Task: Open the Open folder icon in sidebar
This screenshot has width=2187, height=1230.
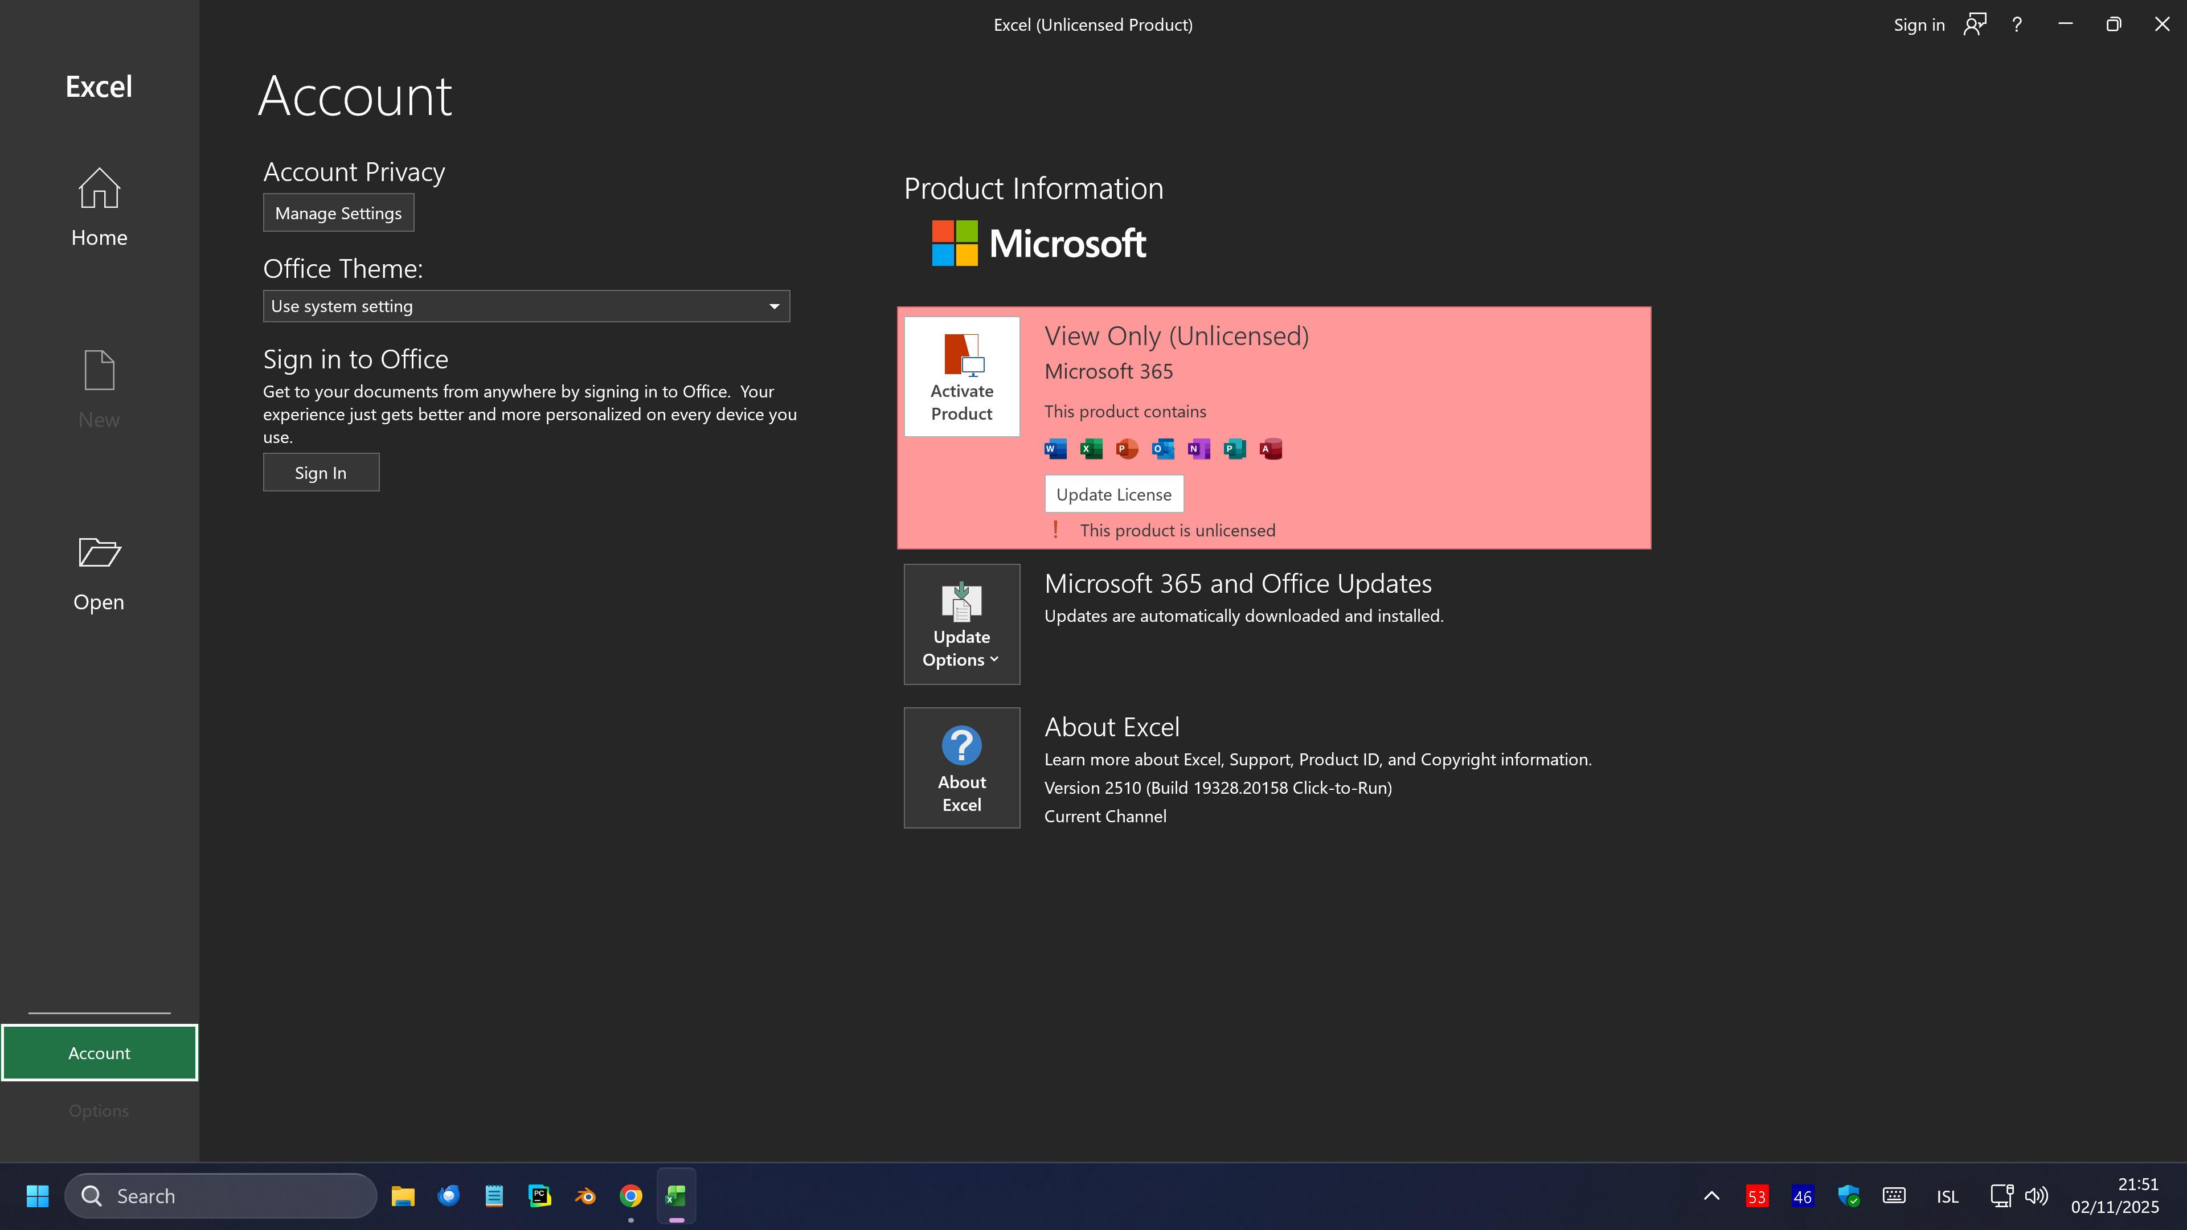Action: (99, 552)
